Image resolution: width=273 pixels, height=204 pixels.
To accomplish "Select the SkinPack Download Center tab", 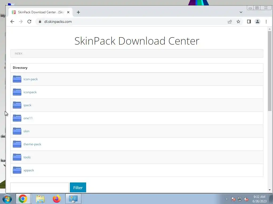I will click(41, 12).
